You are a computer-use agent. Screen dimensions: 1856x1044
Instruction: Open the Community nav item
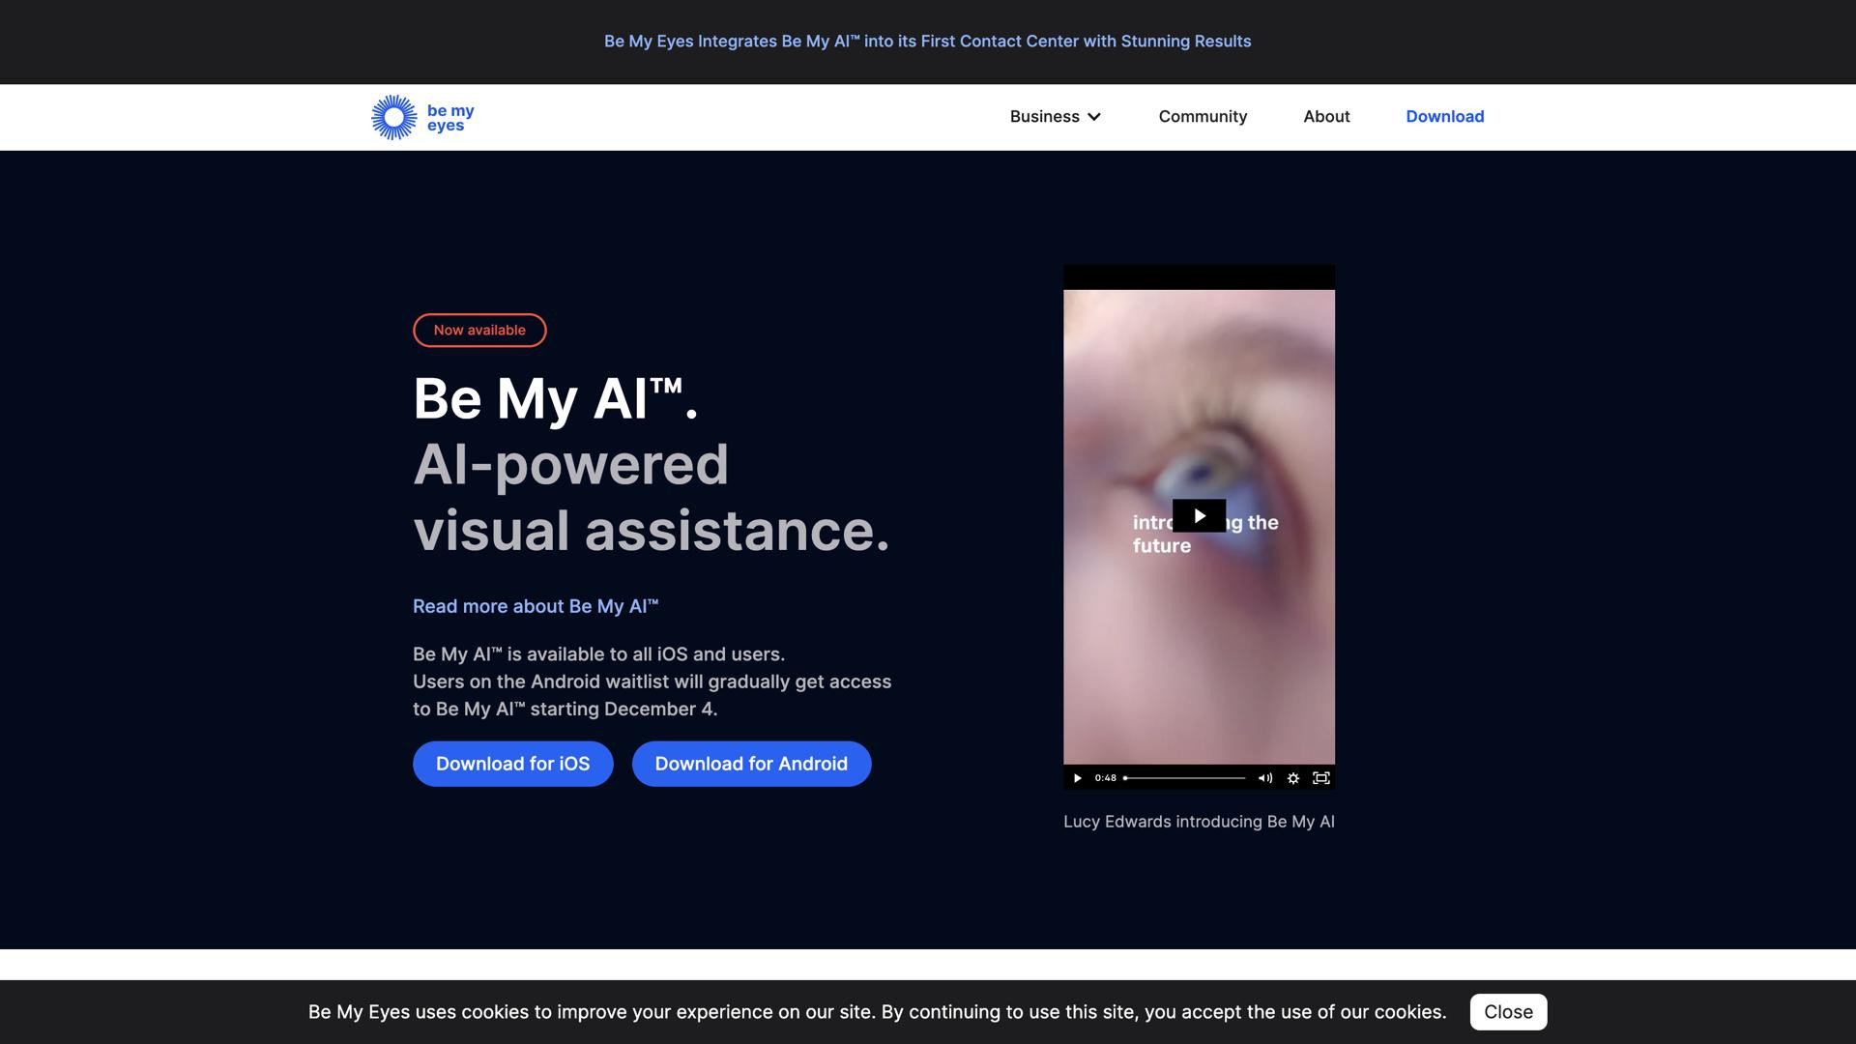1203,117
